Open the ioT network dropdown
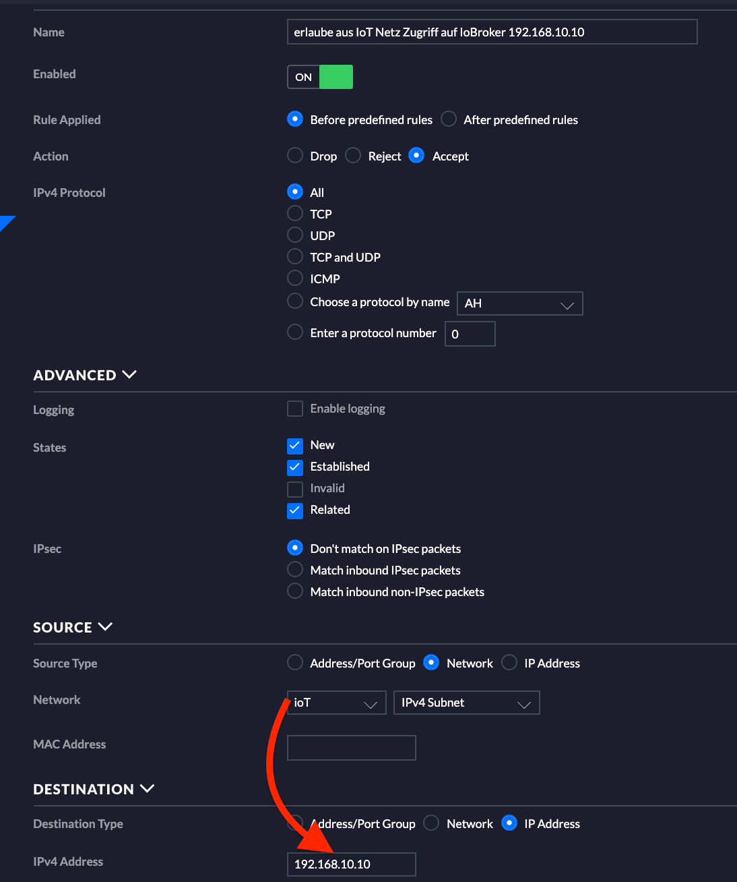 click(337, 703)
